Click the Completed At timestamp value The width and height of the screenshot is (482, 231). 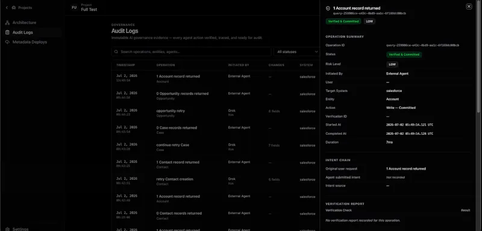coord(410,134)
